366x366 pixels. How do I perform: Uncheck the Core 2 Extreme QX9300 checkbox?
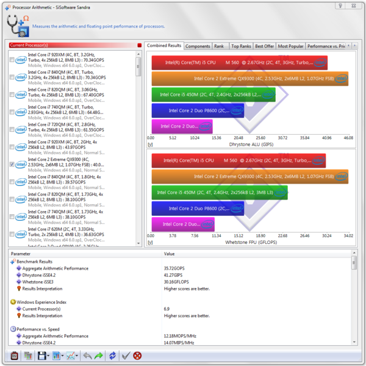click(12, 165)
